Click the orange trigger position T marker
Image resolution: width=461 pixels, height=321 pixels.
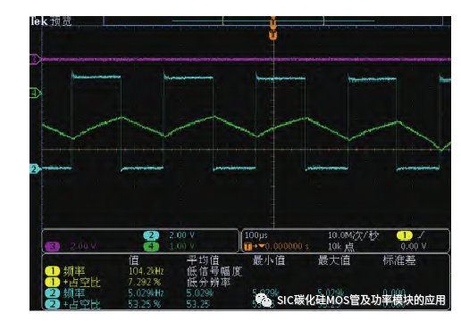coord(273,36)
